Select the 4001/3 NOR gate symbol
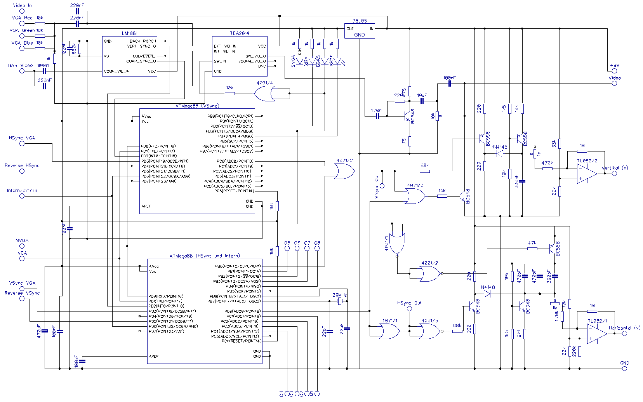 (x=429, y=331)
